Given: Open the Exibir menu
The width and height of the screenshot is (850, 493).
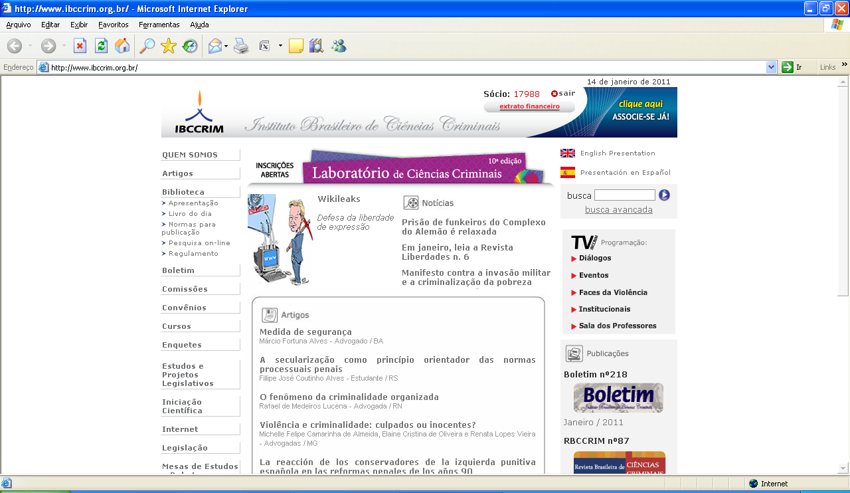Looking at the screenshot, I should pyautogui.click(x=79, y=25).
